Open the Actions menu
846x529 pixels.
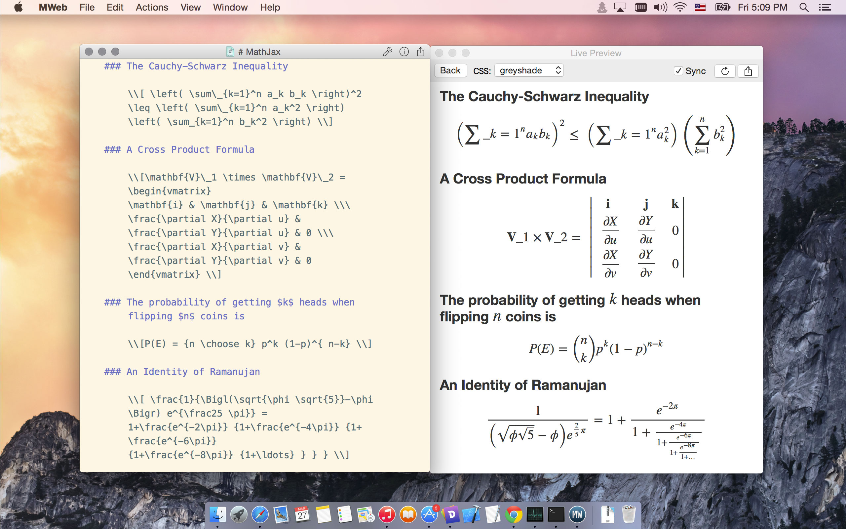pos(152,7)
